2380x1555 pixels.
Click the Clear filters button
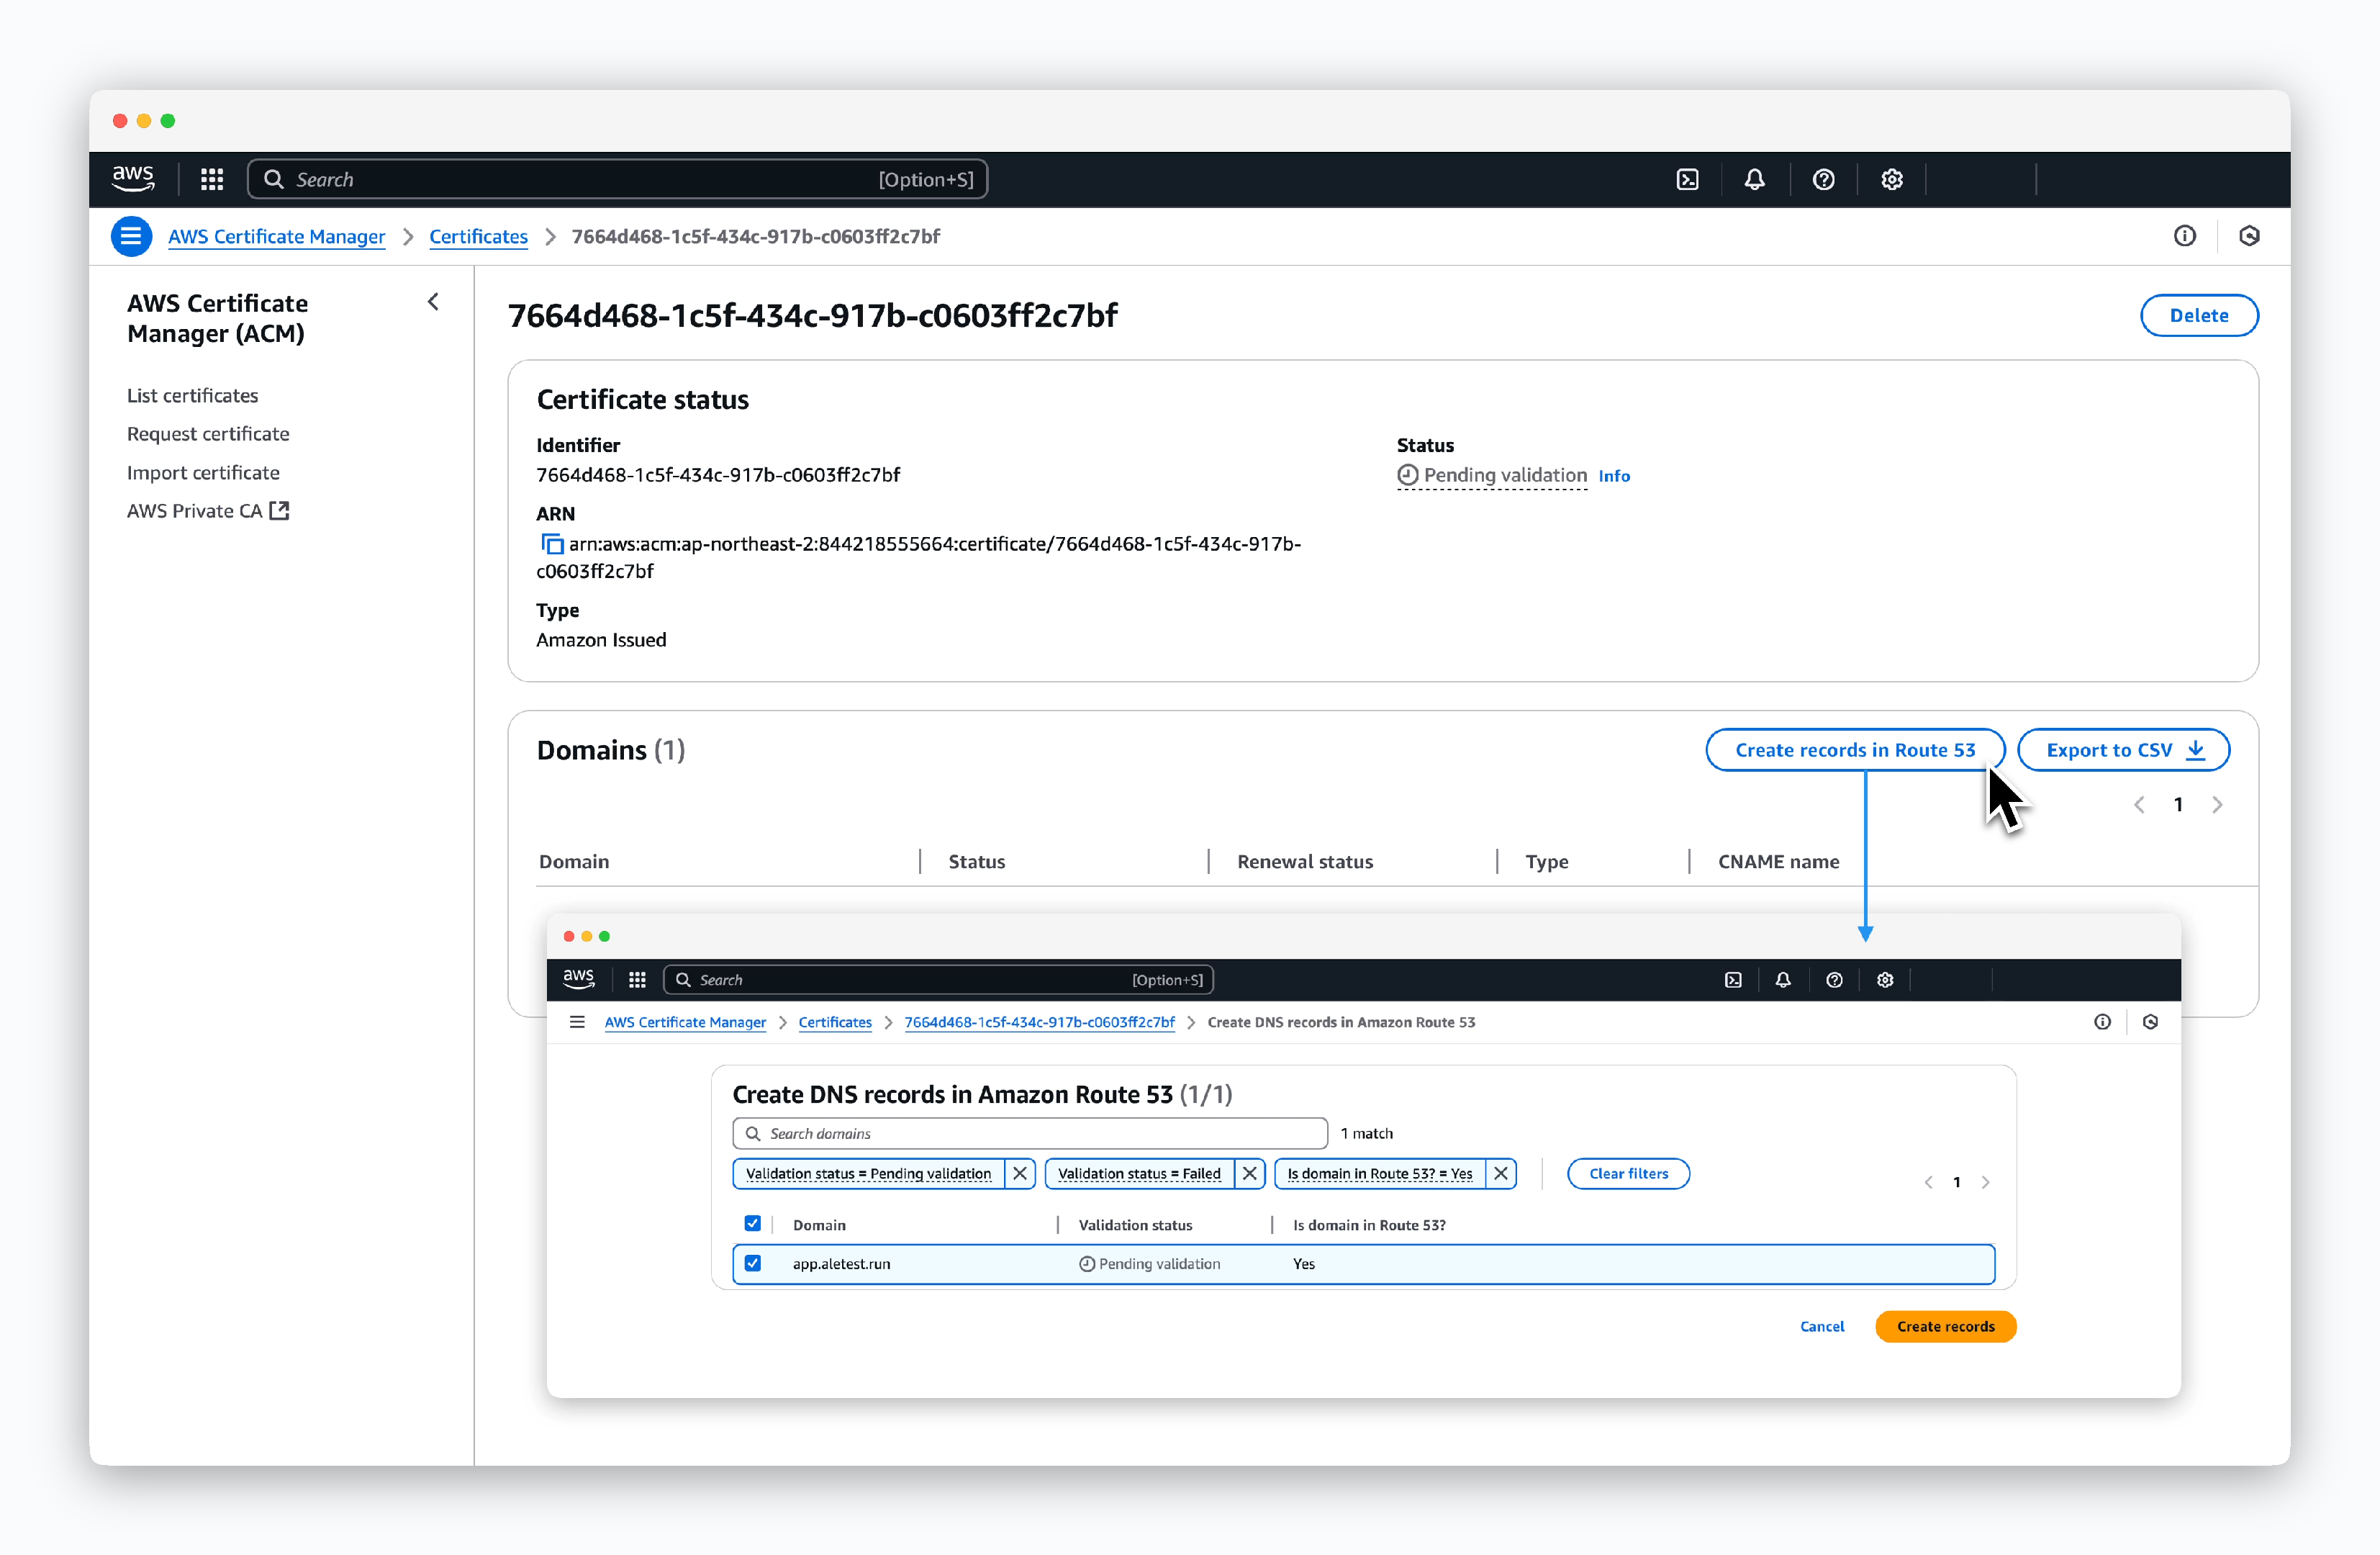tap(1628, 1174)
